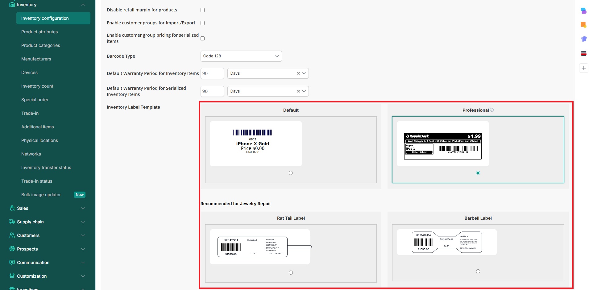Screen dimensions: 589x290
Task: Click the Customization sliders icon
Action: point(12,276)
